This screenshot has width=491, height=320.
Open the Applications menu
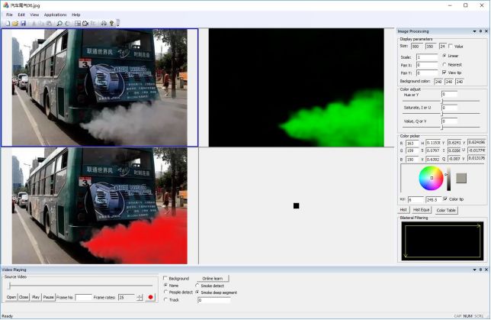click(55, 15)
